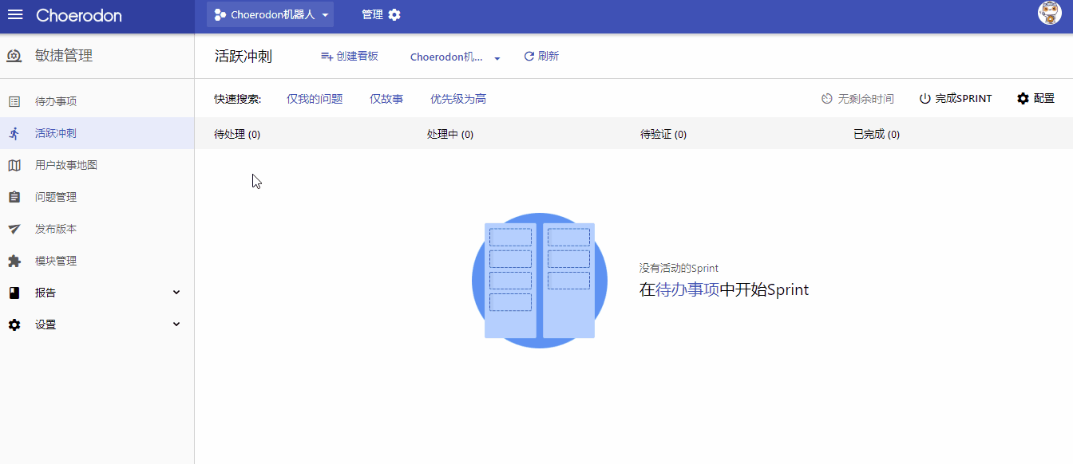1073x464 pixels.
Task: Click the user avatar in header
Action: click(x=1049, y=14)
